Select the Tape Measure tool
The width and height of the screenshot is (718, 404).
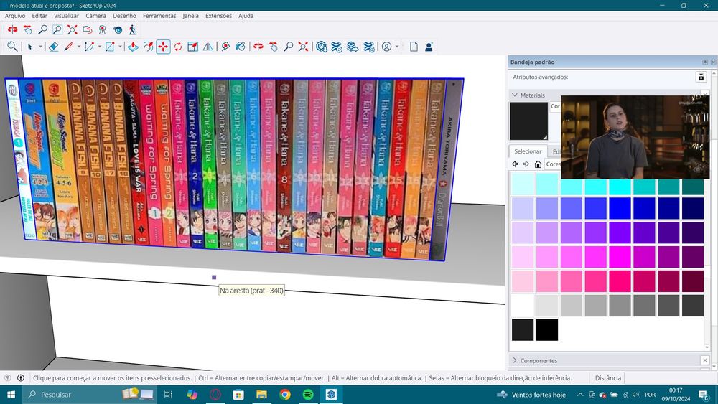point(225,47)
